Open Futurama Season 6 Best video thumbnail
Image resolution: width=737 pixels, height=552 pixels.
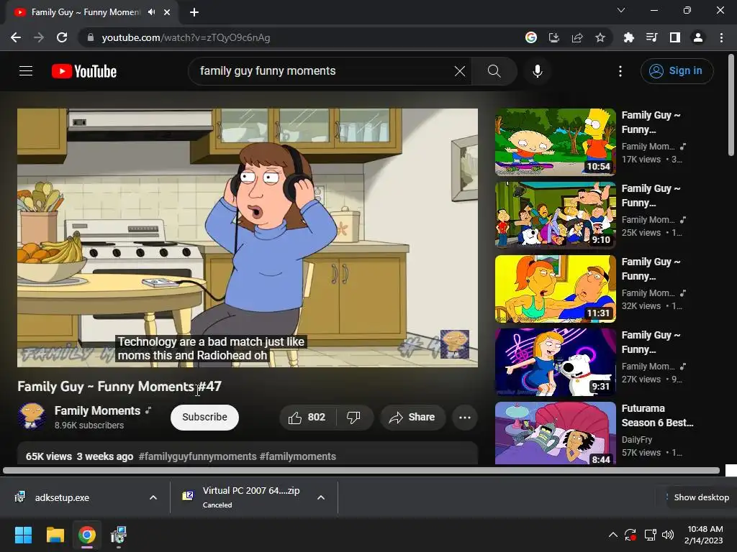tap(555, 433)
